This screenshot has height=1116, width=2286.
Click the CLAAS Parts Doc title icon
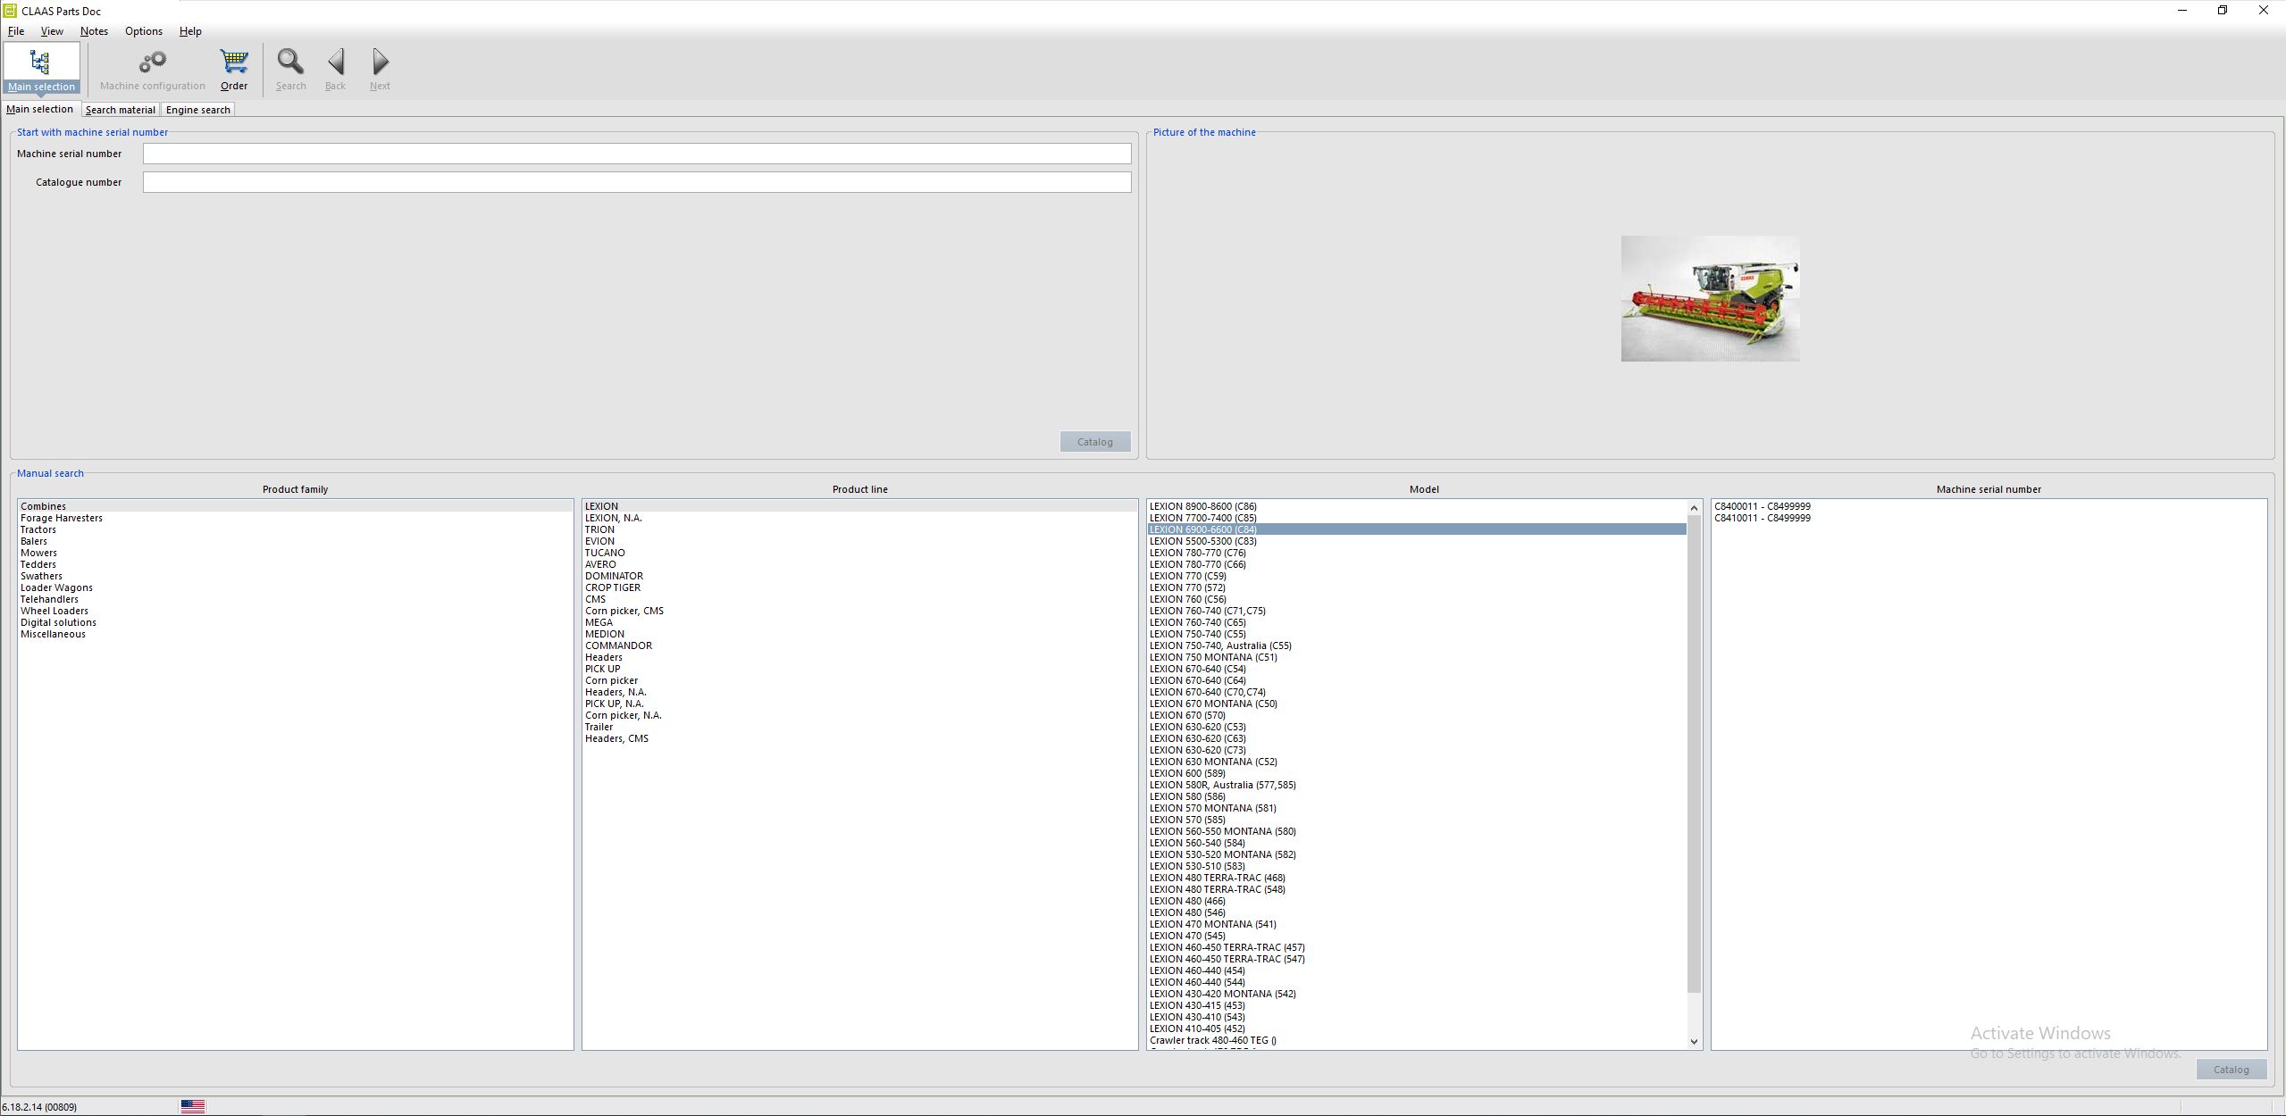[x=10, y=11]
